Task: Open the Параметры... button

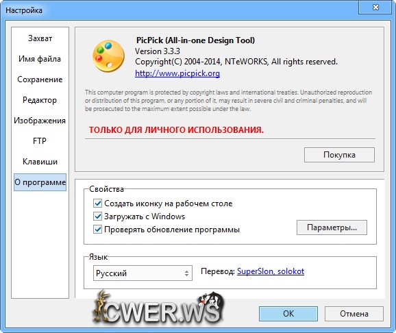Action: coord(332,227)
